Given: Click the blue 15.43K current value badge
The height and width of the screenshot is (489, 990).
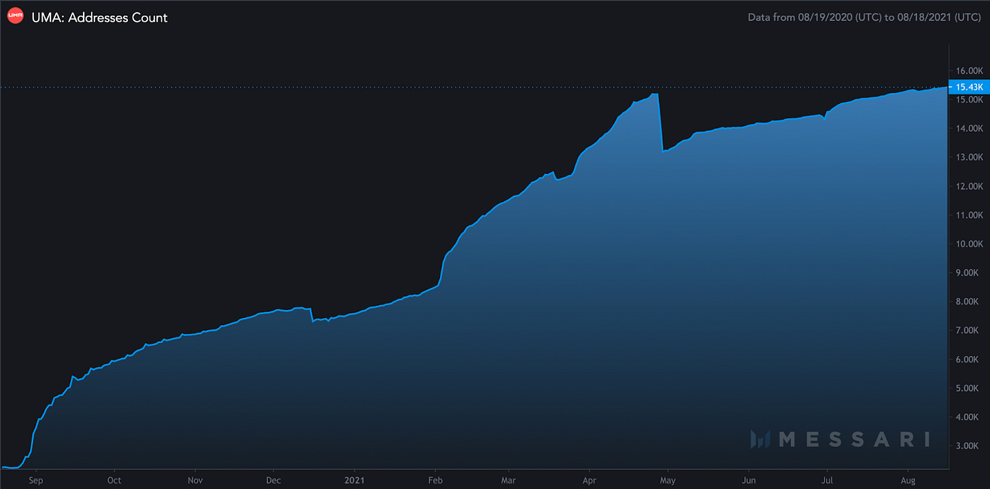Looking at the screenshot, I should click(x=968, y=87).
